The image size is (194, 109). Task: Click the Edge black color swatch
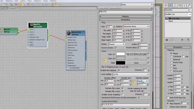tap(121, 63)
